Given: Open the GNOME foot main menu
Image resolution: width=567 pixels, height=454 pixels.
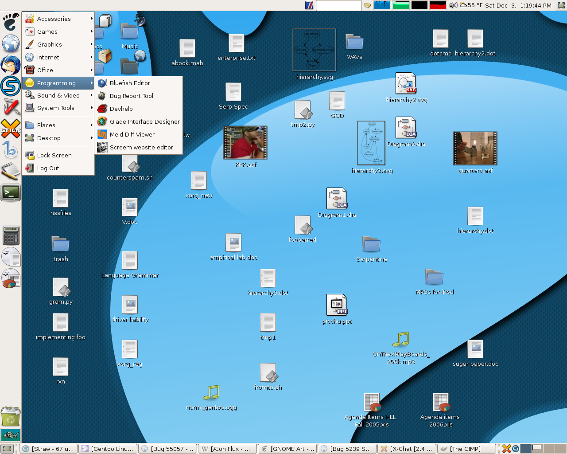Looking at the screenshot, I should [x=11, y=21].
